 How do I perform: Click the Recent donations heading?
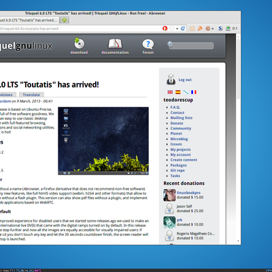point(184,183)
